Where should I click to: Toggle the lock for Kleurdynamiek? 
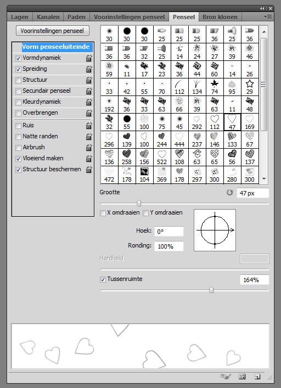pos(89,102)
